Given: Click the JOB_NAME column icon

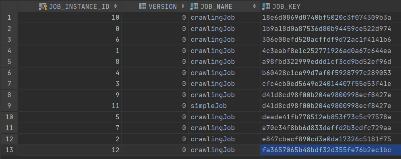Looking at the screenshot, I should click(x=194, y=6).
